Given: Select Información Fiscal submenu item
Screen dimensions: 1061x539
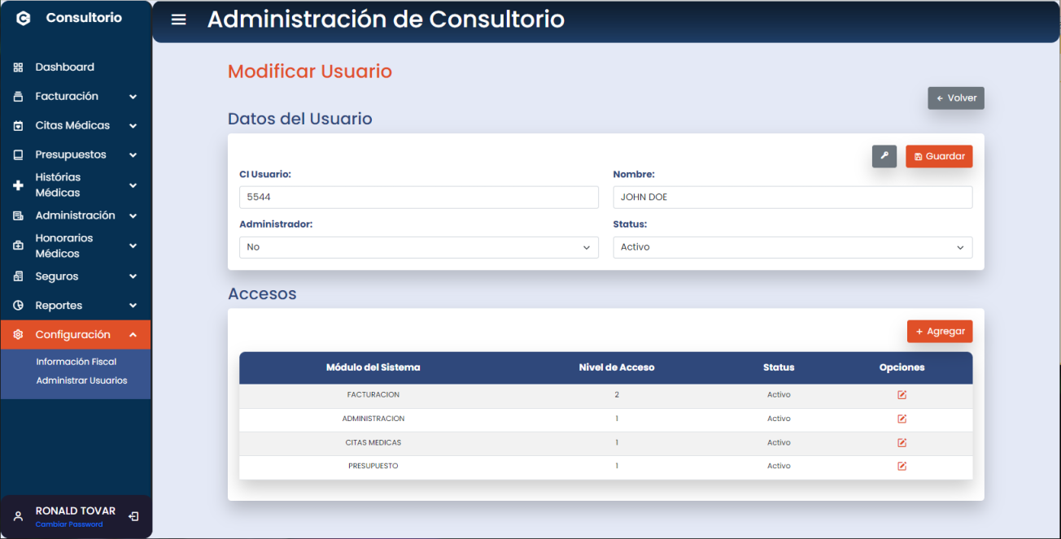Looking at the screenshot, I should coord(76,362).
